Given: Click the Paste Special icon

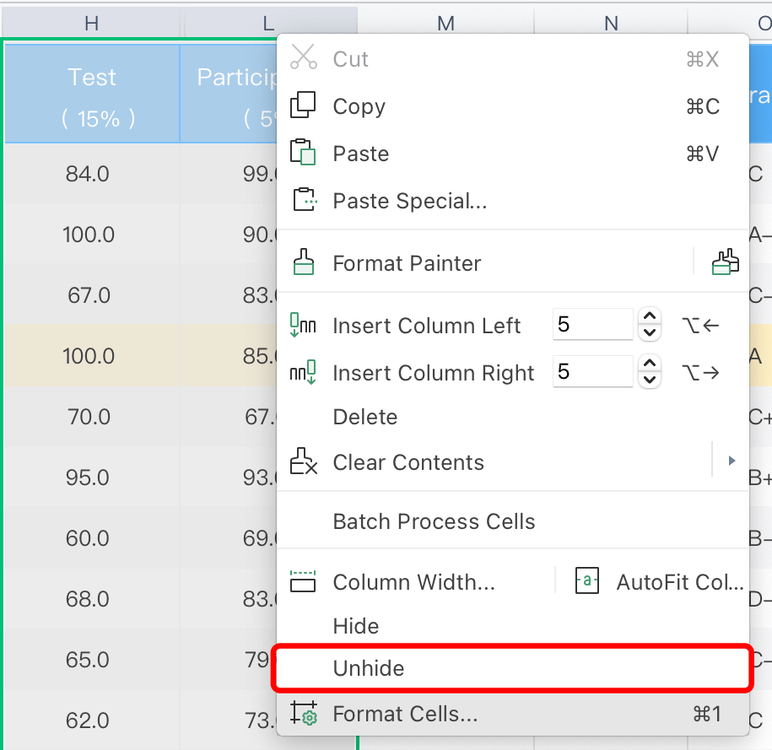Looking at the screenshot, I should point(303,201).
